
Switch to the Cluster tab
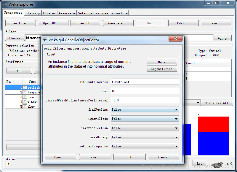click(x=49, y=13)
